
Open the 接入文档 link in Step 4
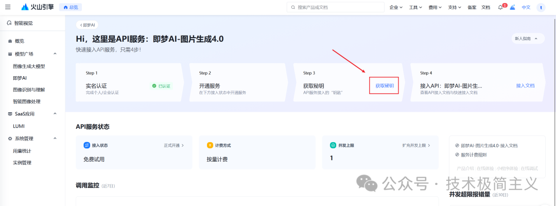526,85
